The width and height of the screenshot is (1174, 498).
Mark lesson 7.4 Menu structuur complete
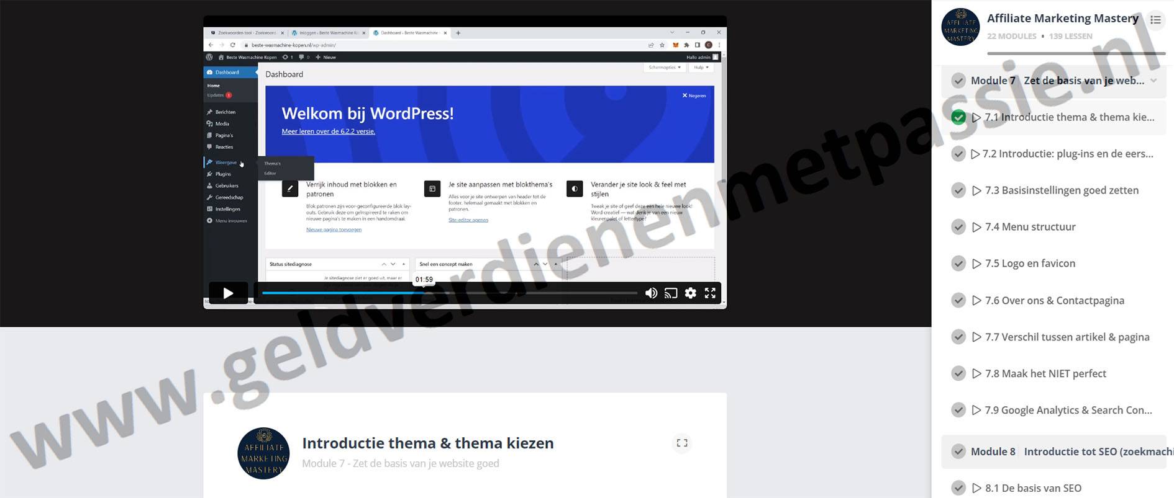point(958,227)
